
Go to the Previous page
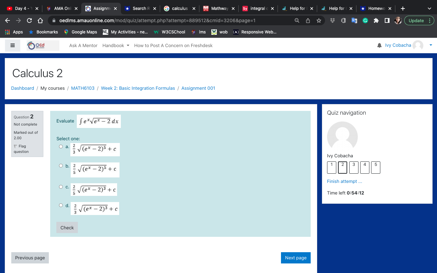[30, 258]
